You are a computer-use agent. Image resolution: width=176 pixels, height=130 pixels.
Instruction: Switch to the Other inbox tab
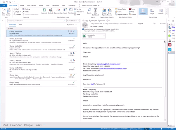point(20,25)
